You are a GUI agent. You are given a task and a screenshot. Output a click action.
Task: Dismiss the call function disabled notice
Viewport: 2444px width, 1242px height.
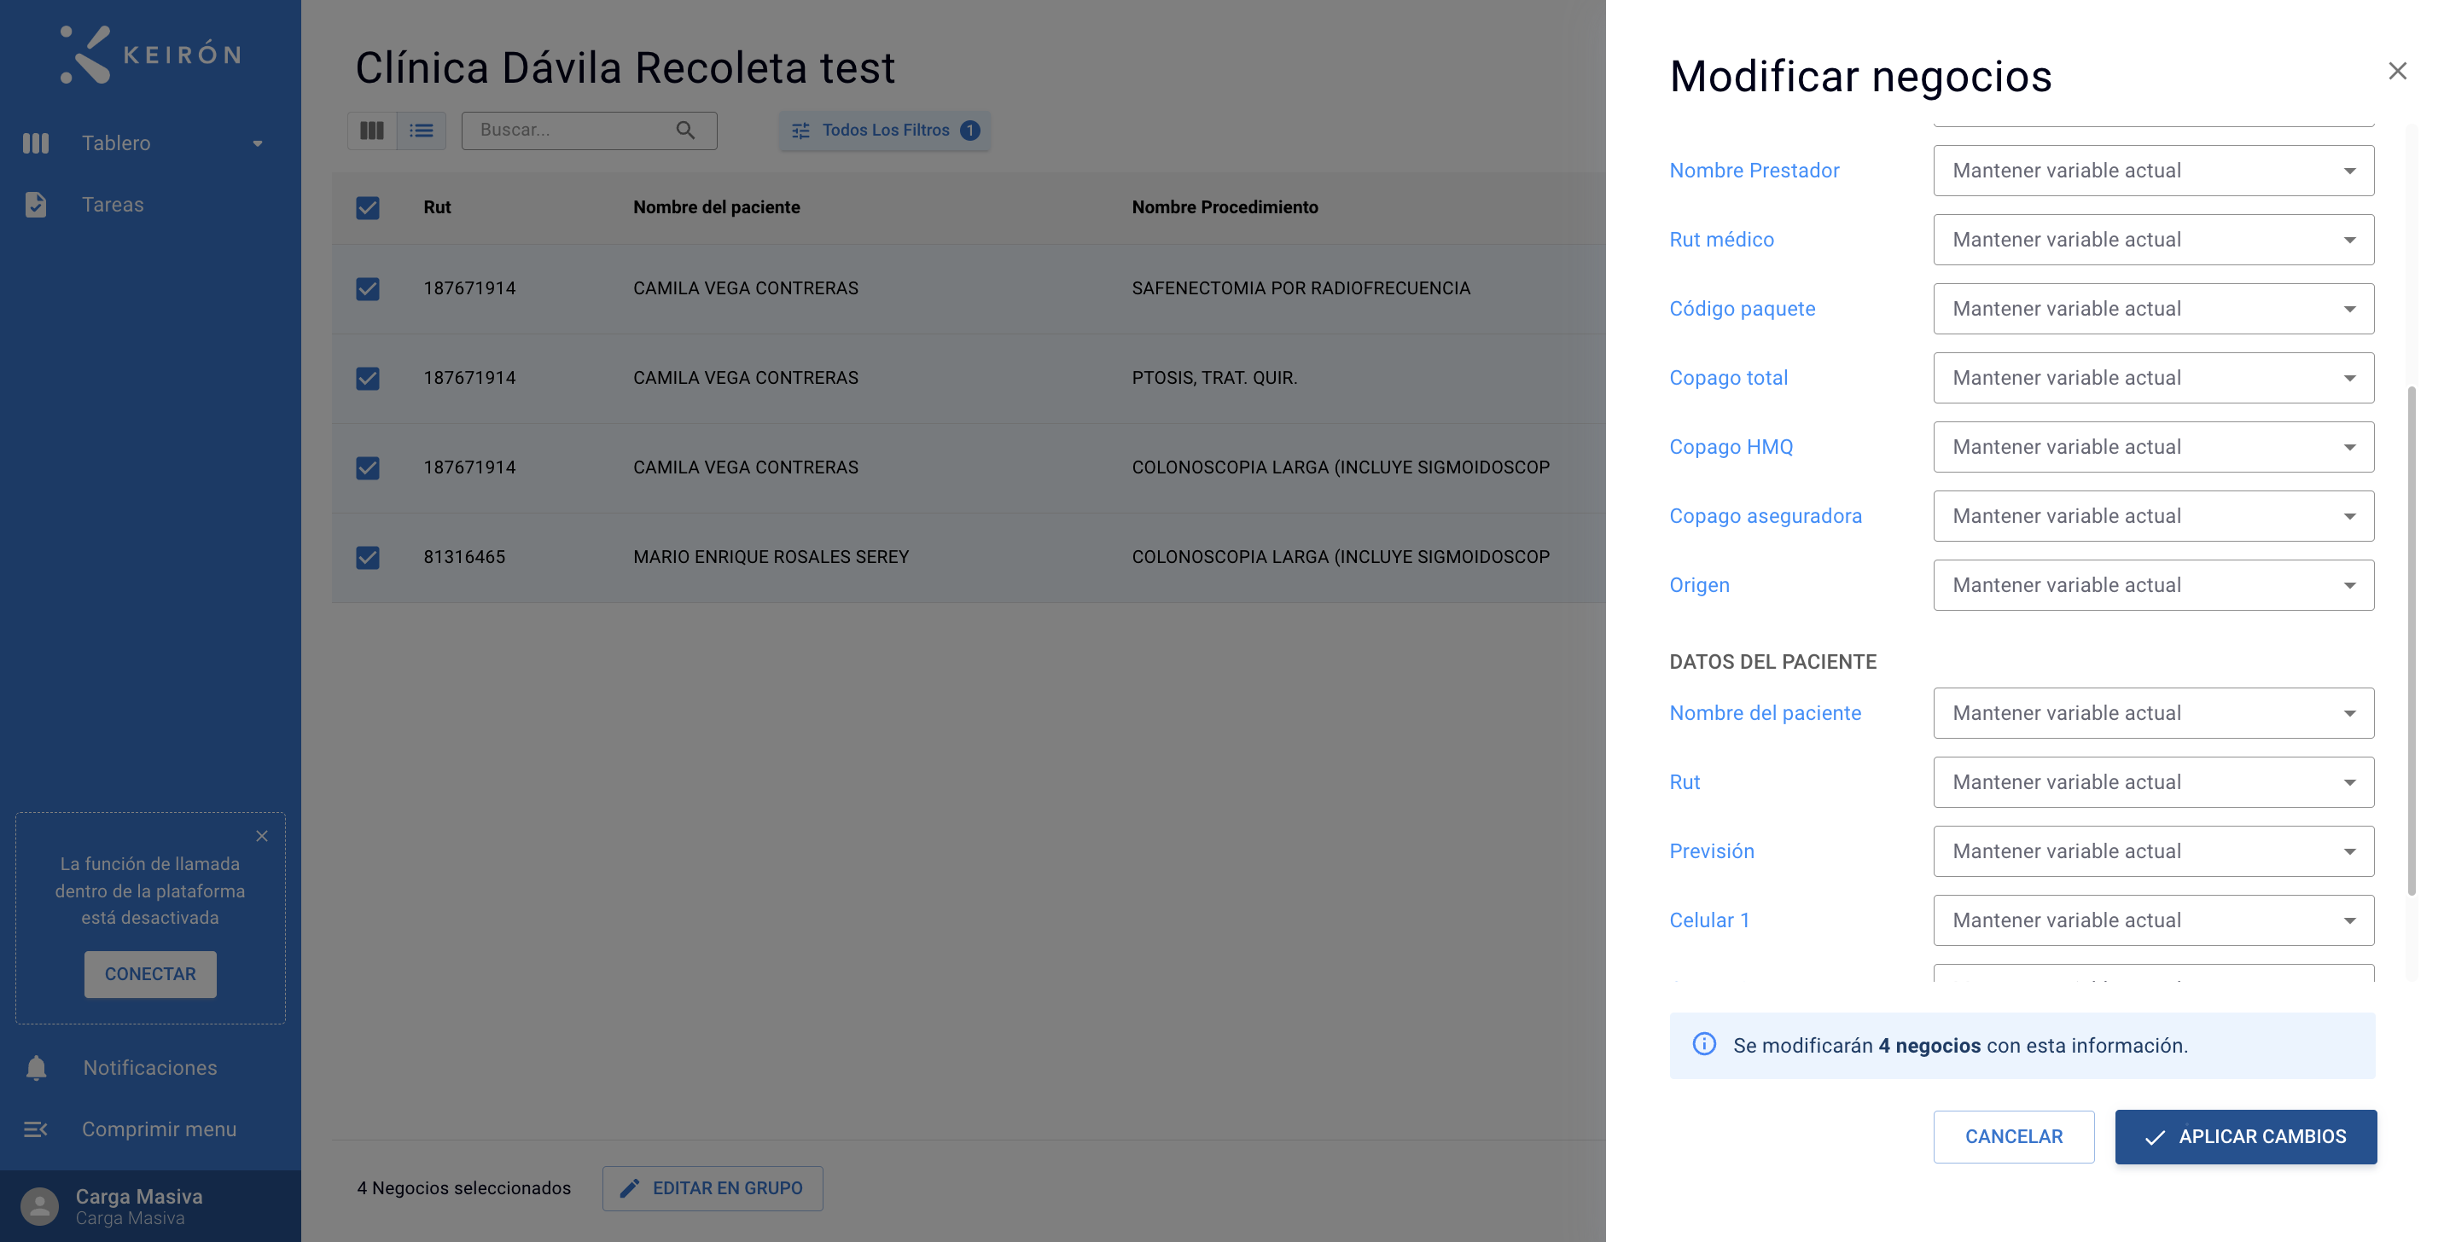click(262, 836)
